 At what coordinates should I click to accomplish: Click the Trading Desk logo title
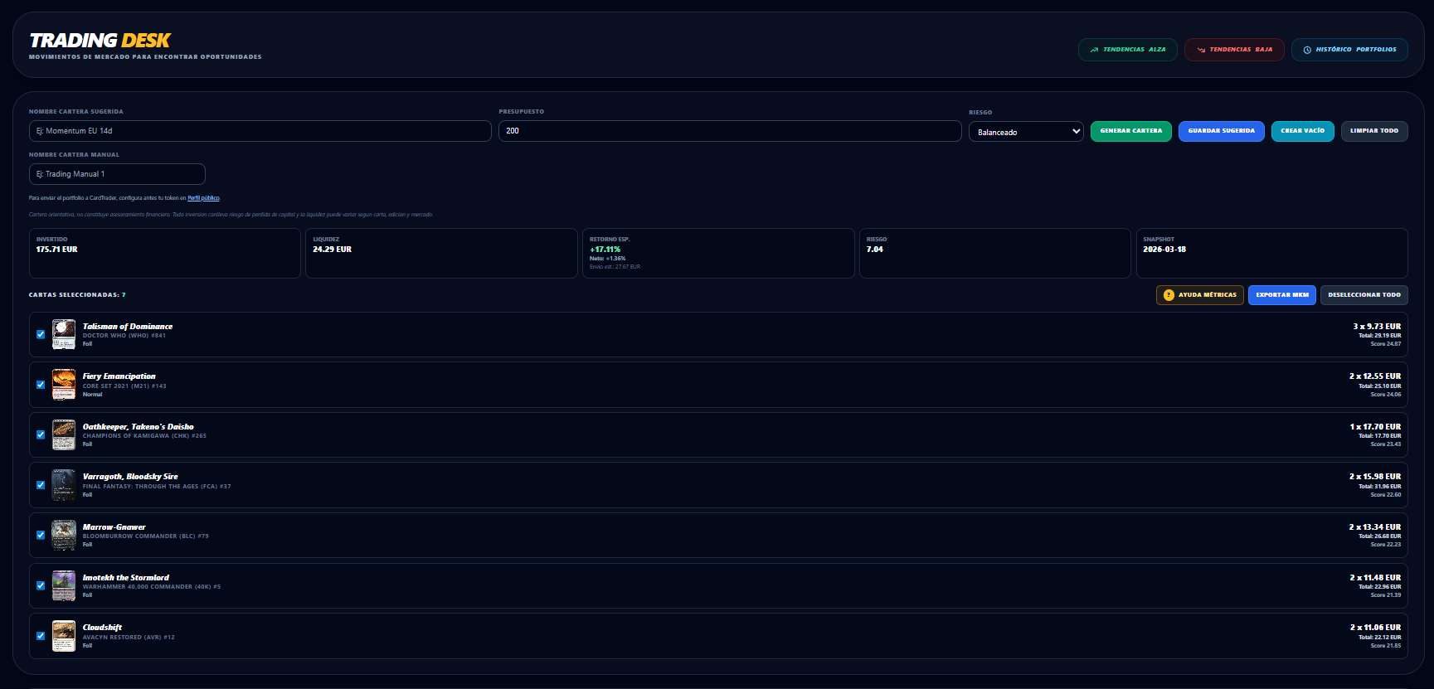coord(100,41)
